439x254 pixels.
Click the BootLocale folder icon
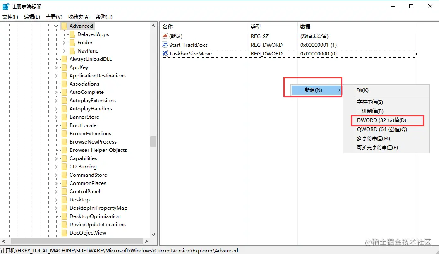point(64,125)
